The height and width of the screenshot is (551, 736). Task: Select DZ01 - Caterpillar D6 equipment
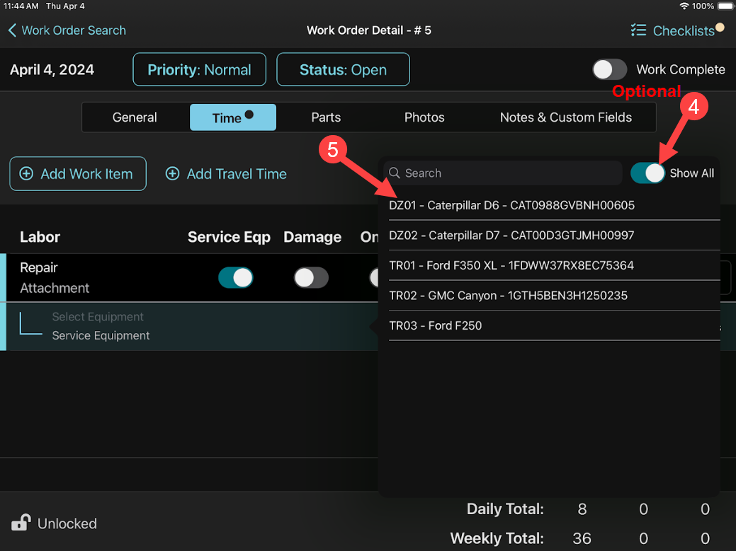click(x=511, y=206)
